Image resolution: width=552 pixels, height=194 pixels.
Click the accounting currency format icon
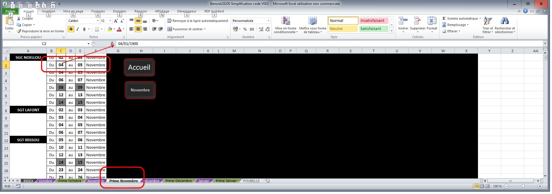point(235,29)
